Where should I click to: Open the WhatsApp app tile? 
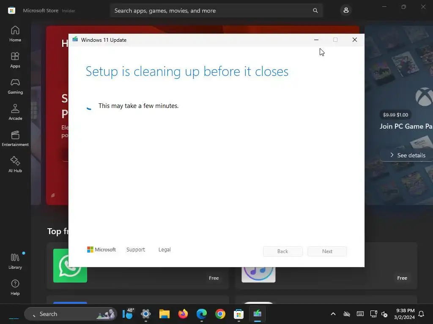pos(70,266)
